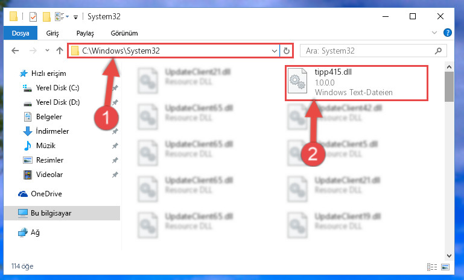Open the Dosya menu tab
The image size is (464, 280).
pos(21,33)
